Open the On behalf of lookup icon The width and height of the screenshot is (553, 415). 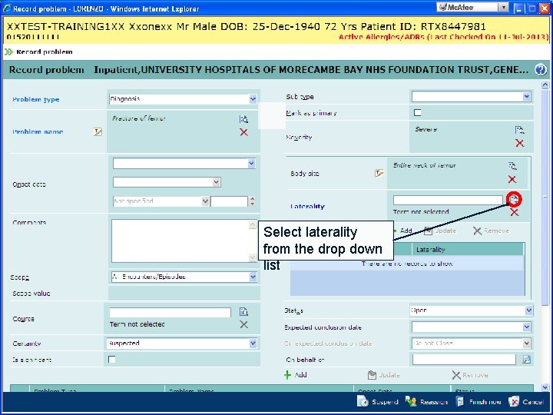click(x=527, y=360)
